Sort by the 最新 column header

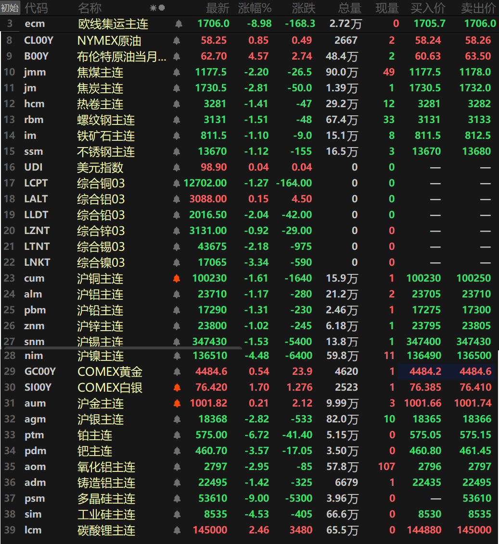point(218,8)
